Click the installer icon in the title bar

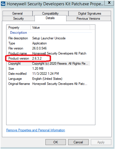point(3,4)
